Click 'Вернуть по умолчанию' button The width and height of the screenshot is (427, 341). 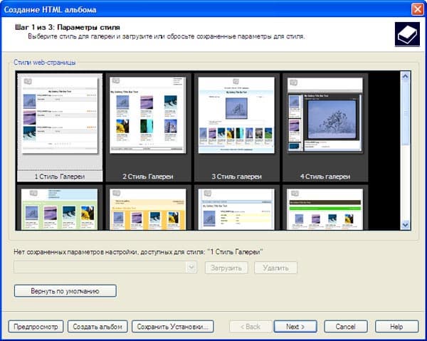click(x=65, y=291)
